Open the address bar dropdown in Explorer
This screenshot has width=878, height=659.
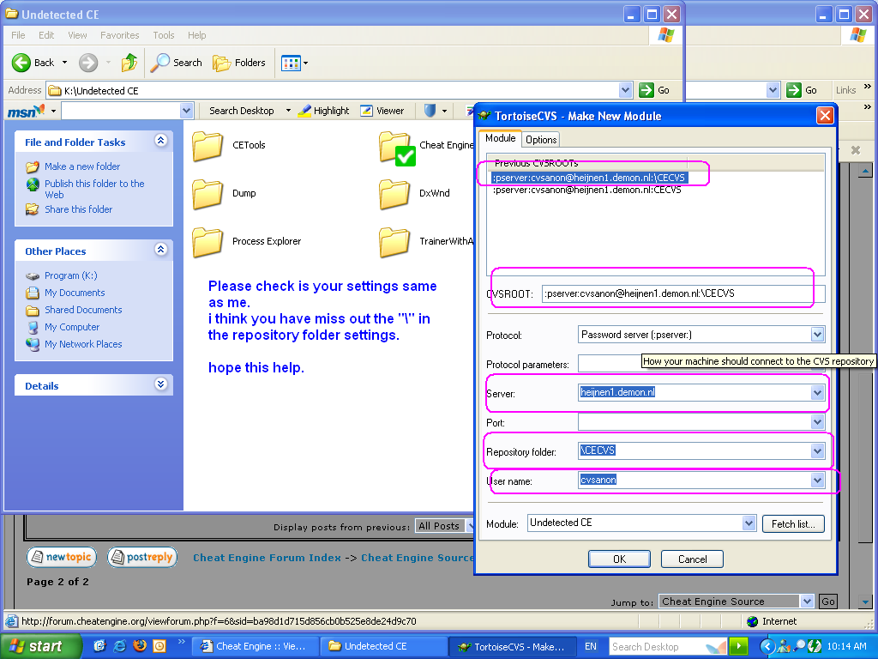click(625, 90)
